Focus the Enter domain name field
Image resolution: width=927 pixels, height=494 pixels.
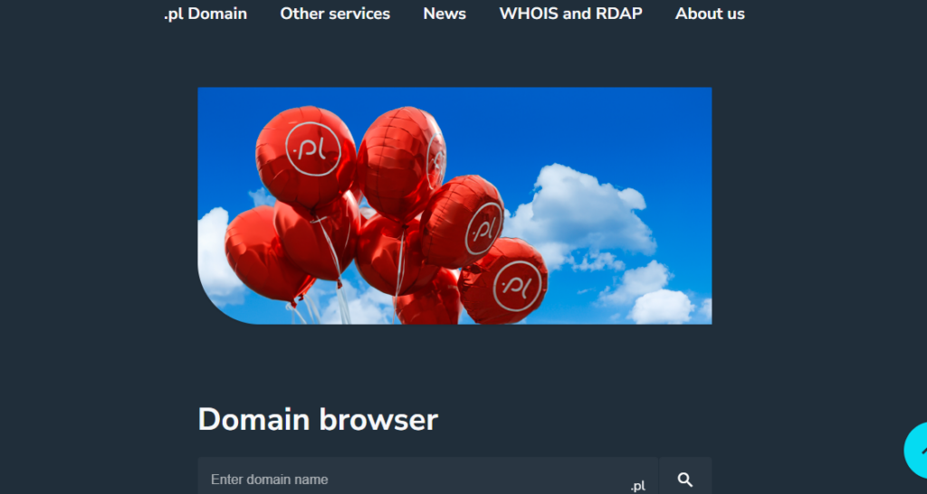[x=427, y=478]
